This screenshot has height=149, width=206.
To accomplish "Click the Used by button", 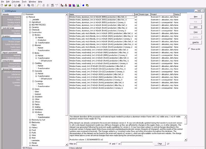I will pos(196,42).
